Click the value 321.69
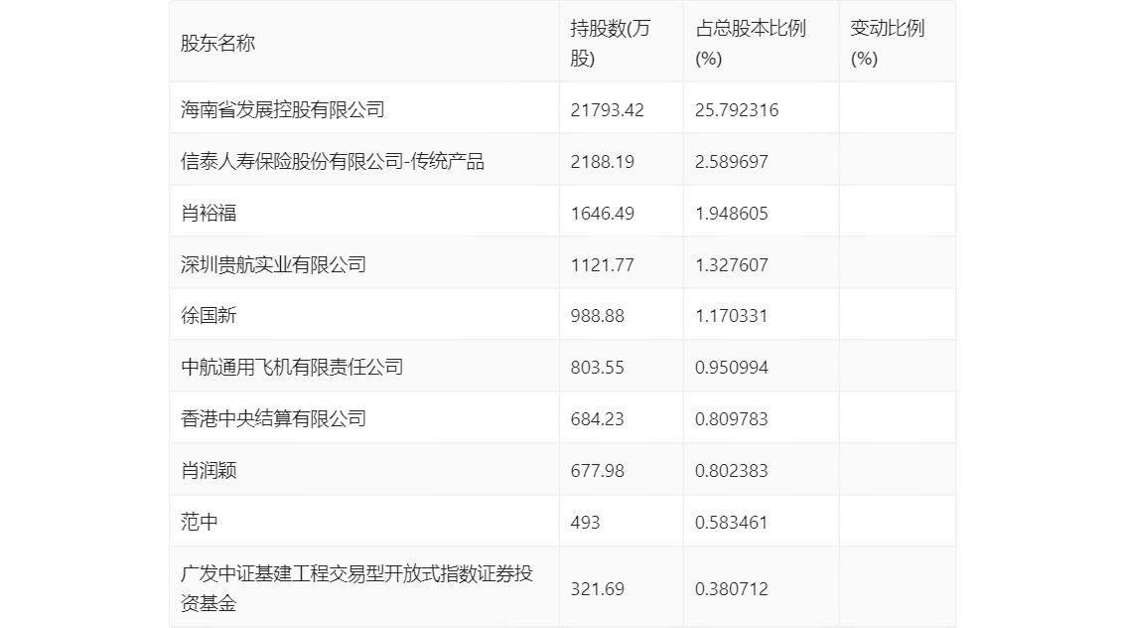 (597, 589)
